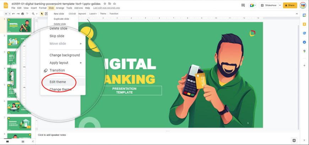Open the Edit menu
This screenshot has width=309, height=145.
pyautogui.click(x=19, y=8)
